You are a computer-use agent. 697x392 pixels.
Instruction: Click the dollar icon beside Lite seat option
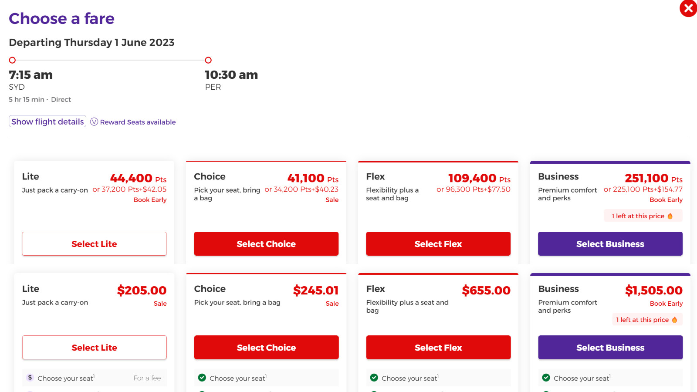tap(30, 378)
